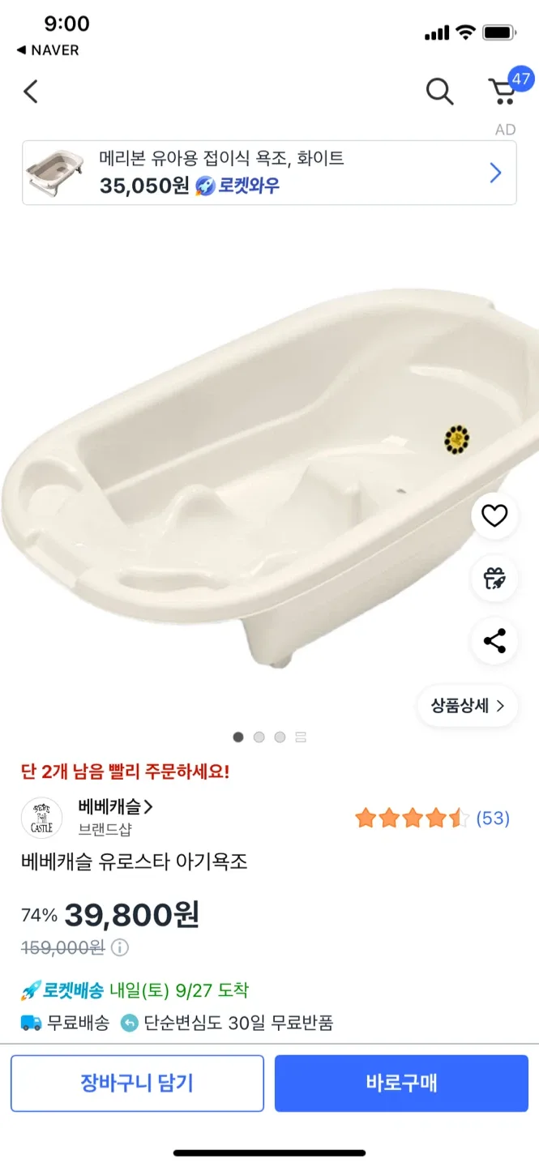The image size is (539, 1167).
Task: Tap the info icon beside 159,000원
Action: (120, 947)
